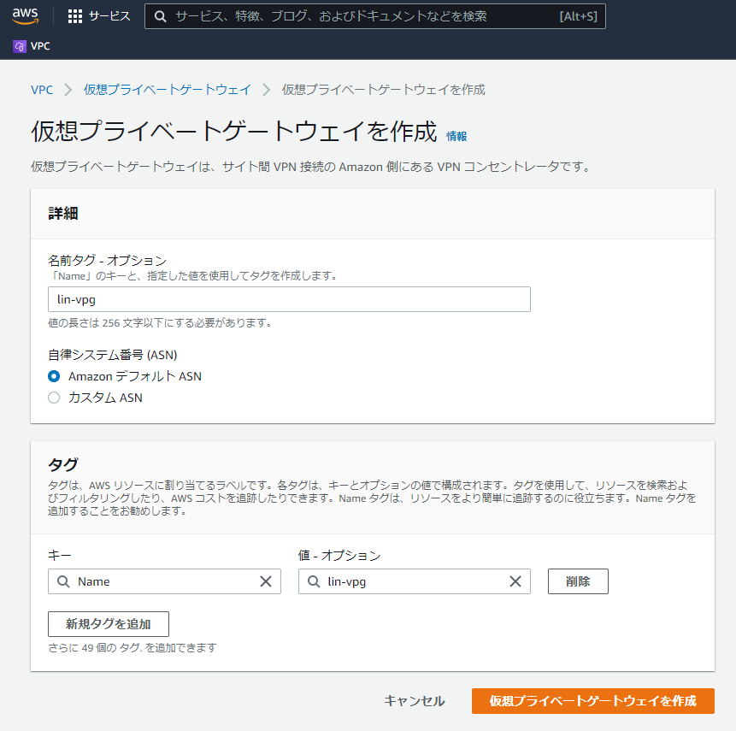
Task: Open the 情報 info link beside title
Action: tap(456, 136)
